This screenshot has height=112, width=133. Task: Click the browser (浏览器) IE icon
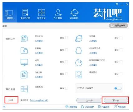79,38
